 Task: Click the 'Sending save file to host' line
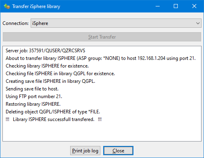[32, 89]
